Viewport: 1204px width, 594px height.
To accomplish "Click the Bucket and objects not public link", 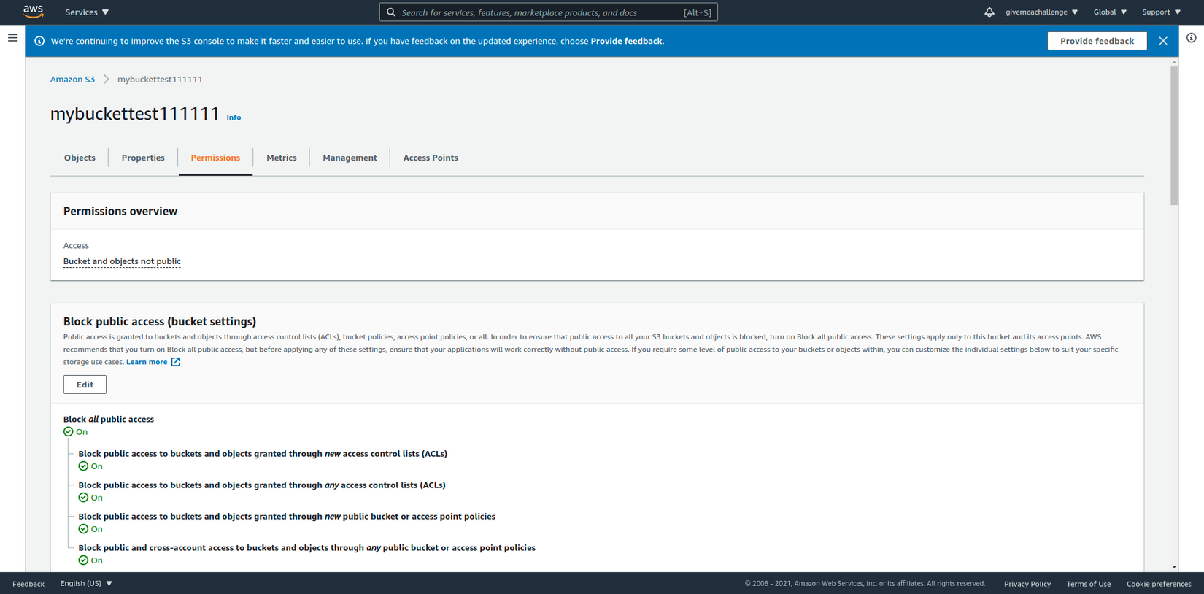I will pos(122,261).
